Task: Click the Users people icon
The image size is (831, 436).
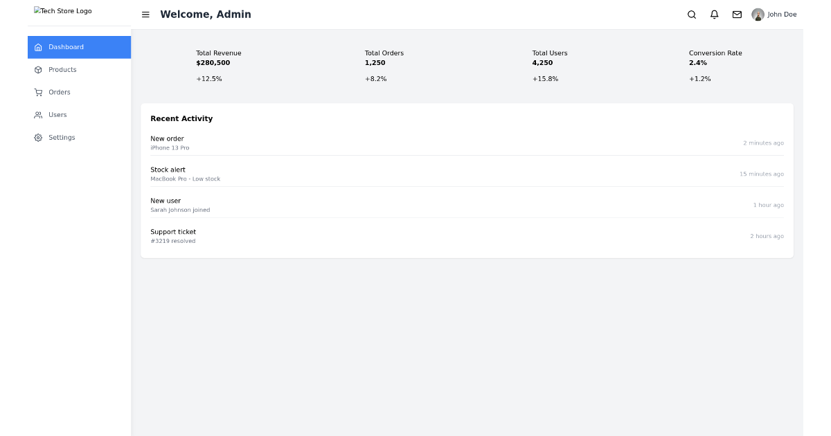Action: (38, 115)
